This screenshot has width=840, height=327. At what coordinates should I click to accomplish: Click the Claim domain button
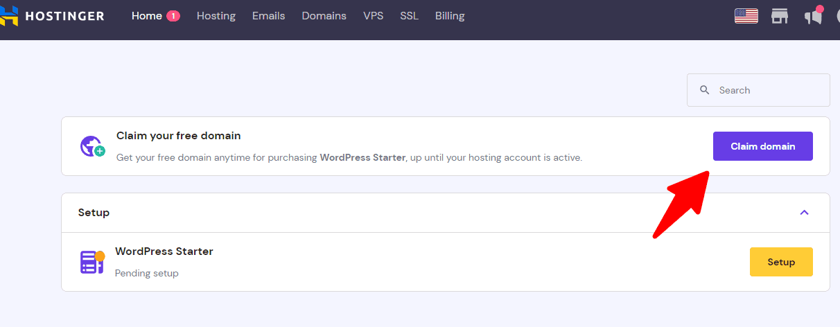[762, 146]
